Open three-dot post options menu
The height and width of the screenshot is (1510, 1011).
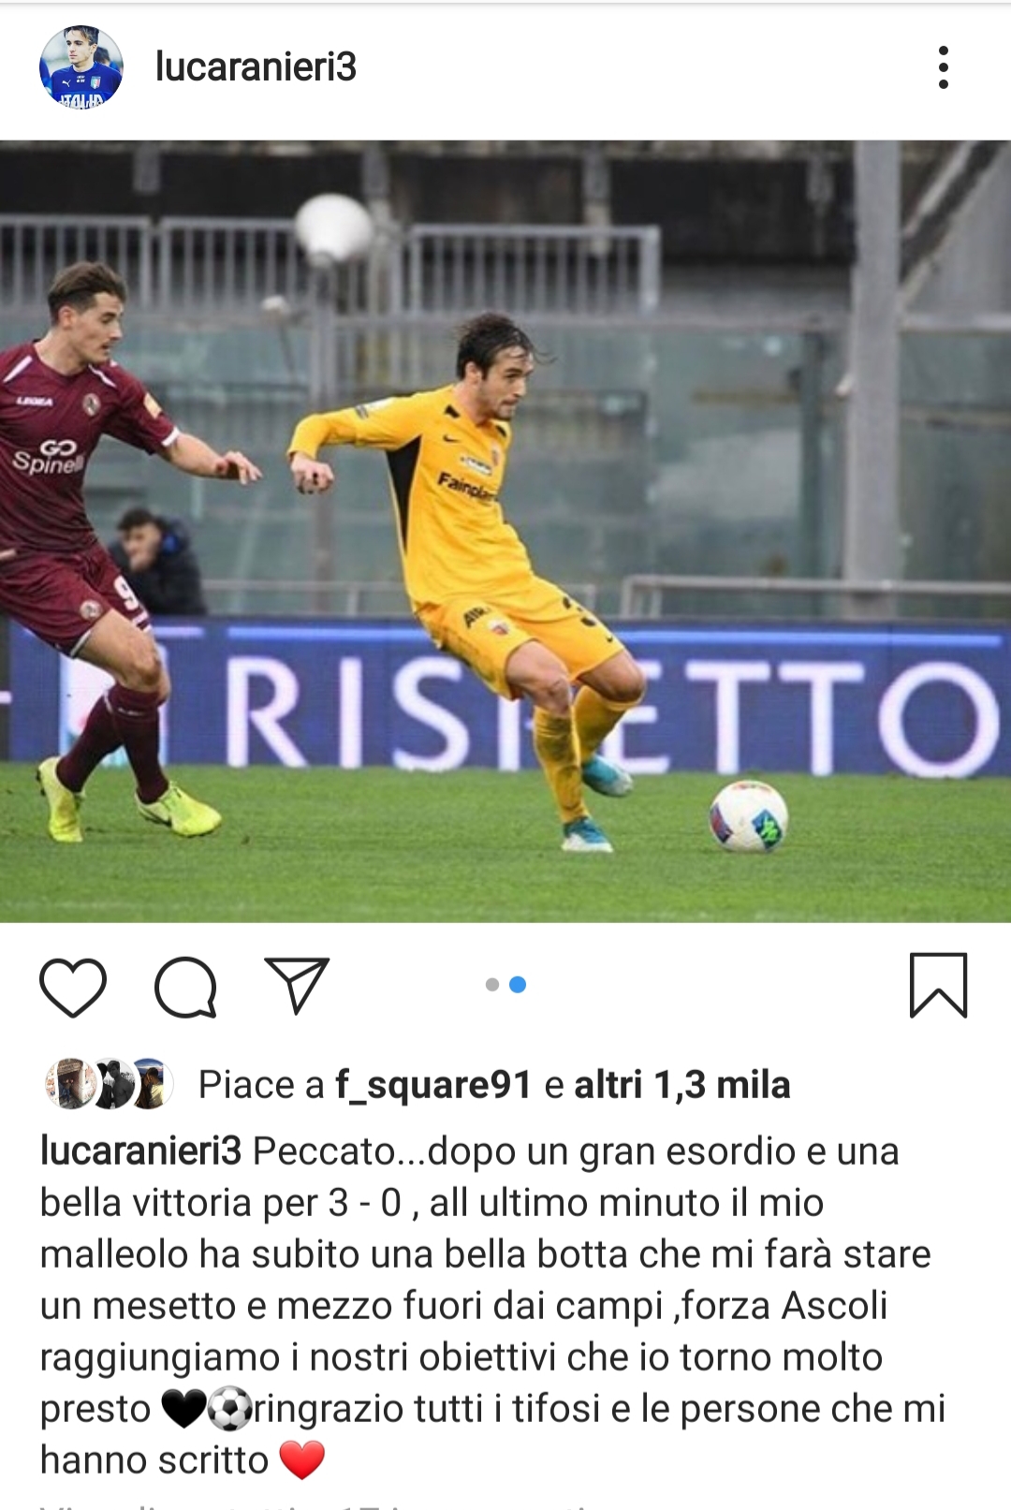[944, 67]
